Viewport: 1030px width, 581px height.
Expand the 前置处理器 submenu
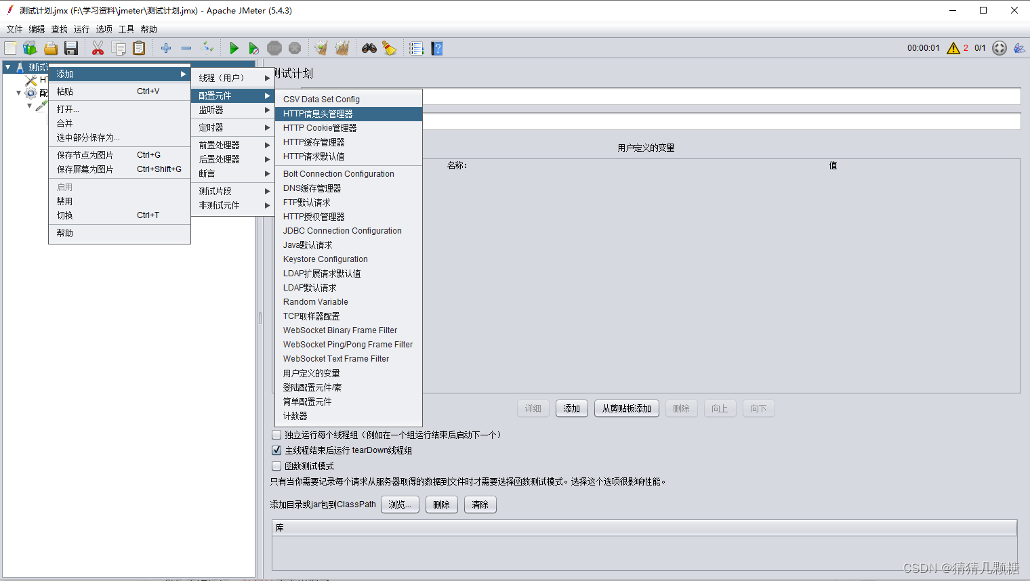click(232, 145)
